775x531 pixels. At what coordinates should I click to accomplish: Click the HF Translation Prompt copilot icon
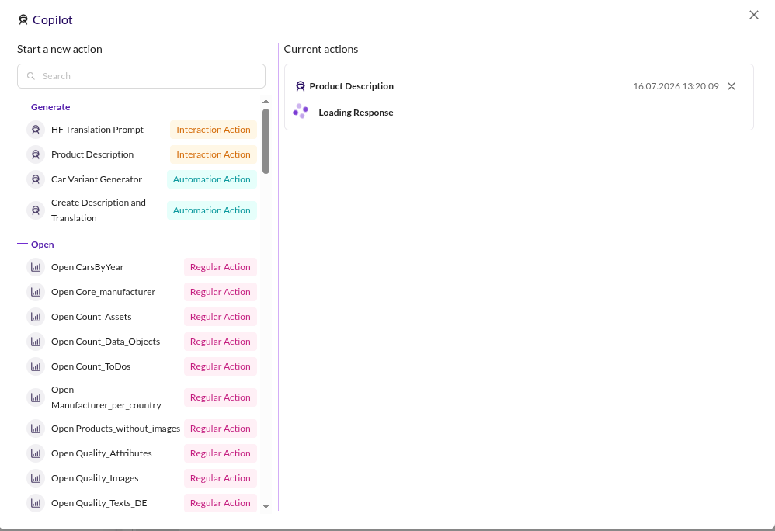coord(36,130)
